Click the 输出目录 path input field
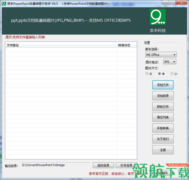Viewport: 189px width, 180px height. (56, 165)
